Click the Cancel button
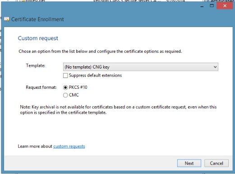The width and height of the screenshot is (235, 174). [217, 163]
